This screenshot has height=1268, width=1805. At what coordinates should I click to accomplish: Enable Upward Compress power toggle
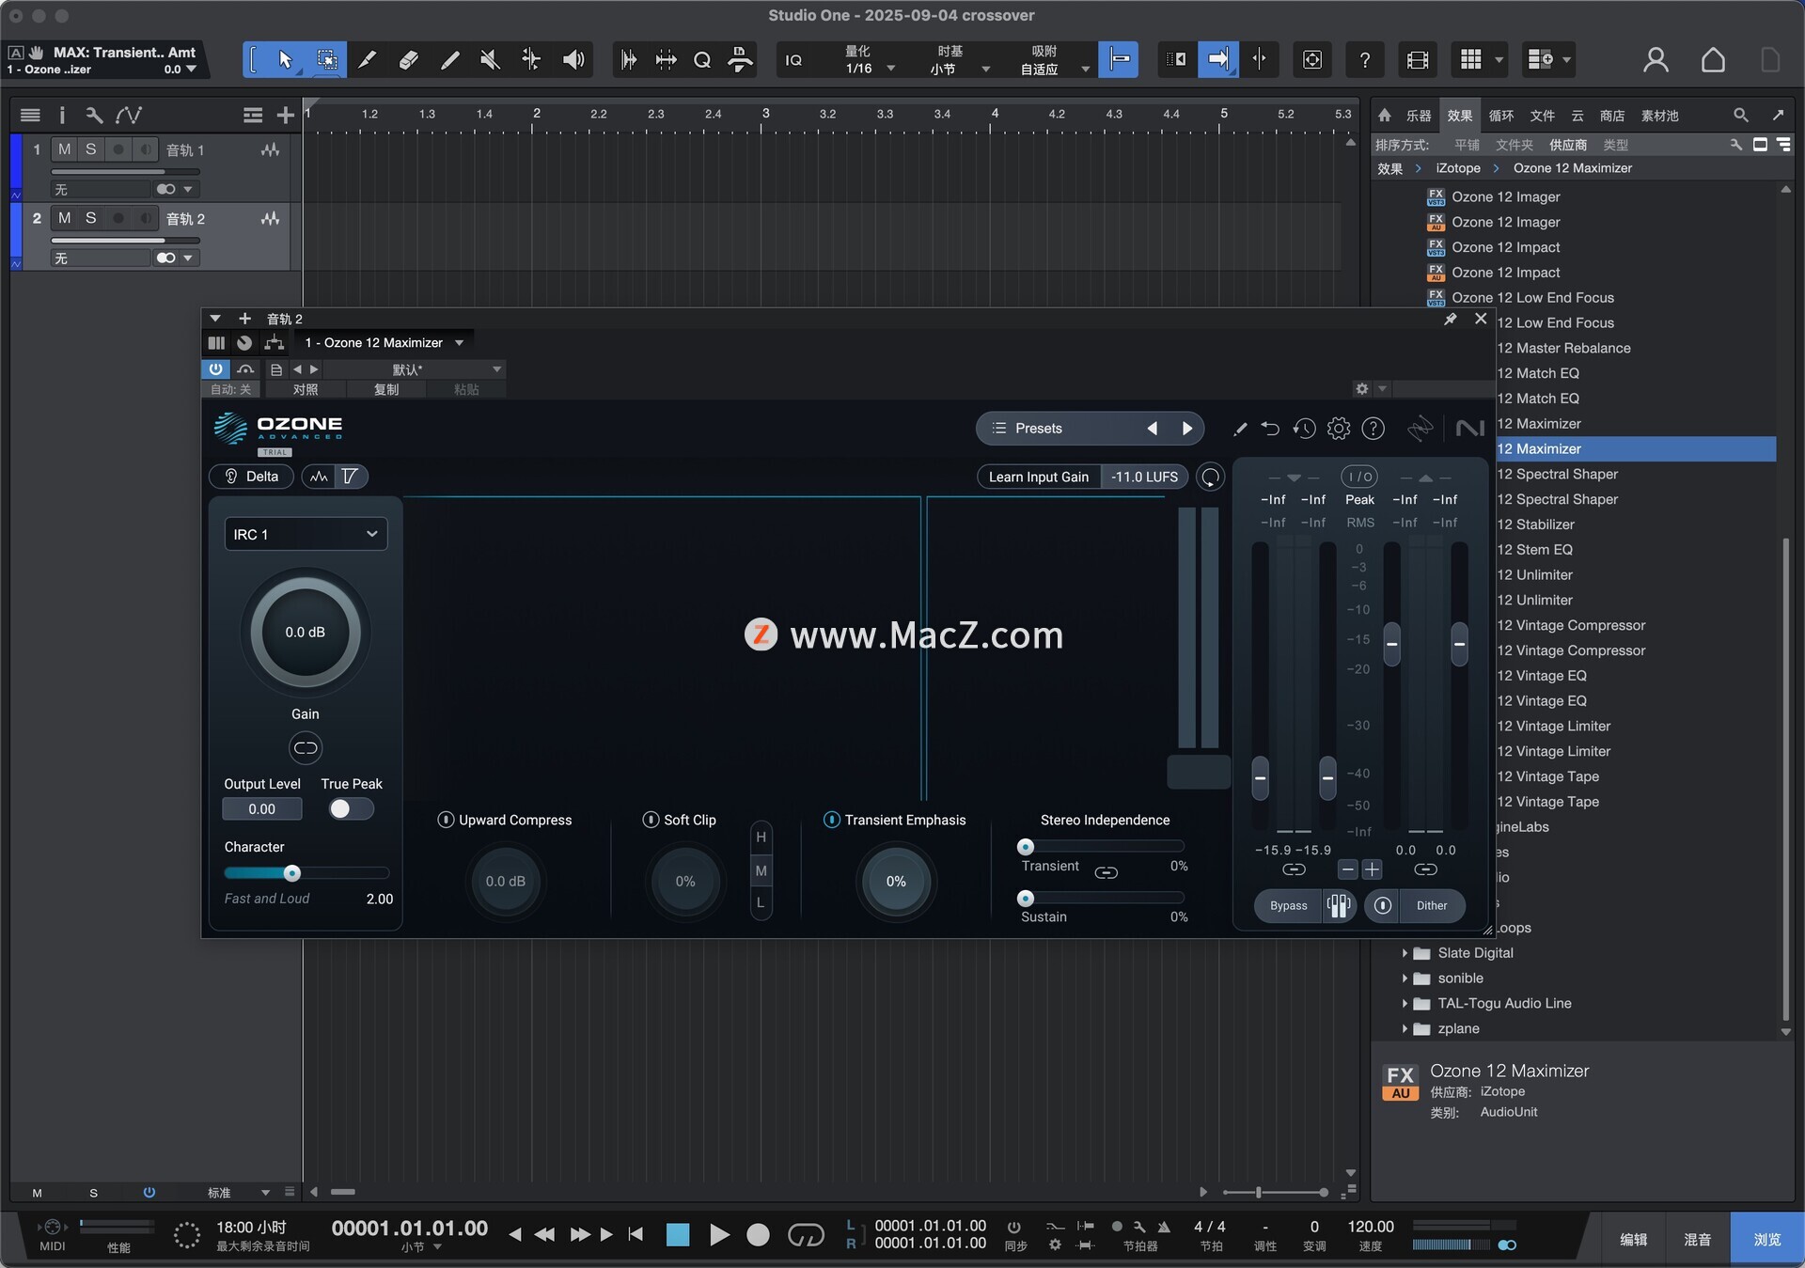(x=447, y=820)
